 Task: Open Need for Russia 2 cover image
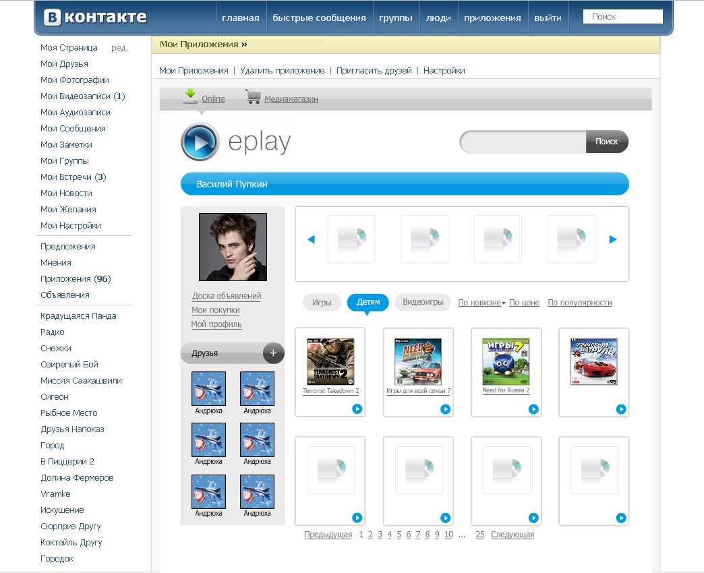(x=506, y=361)
